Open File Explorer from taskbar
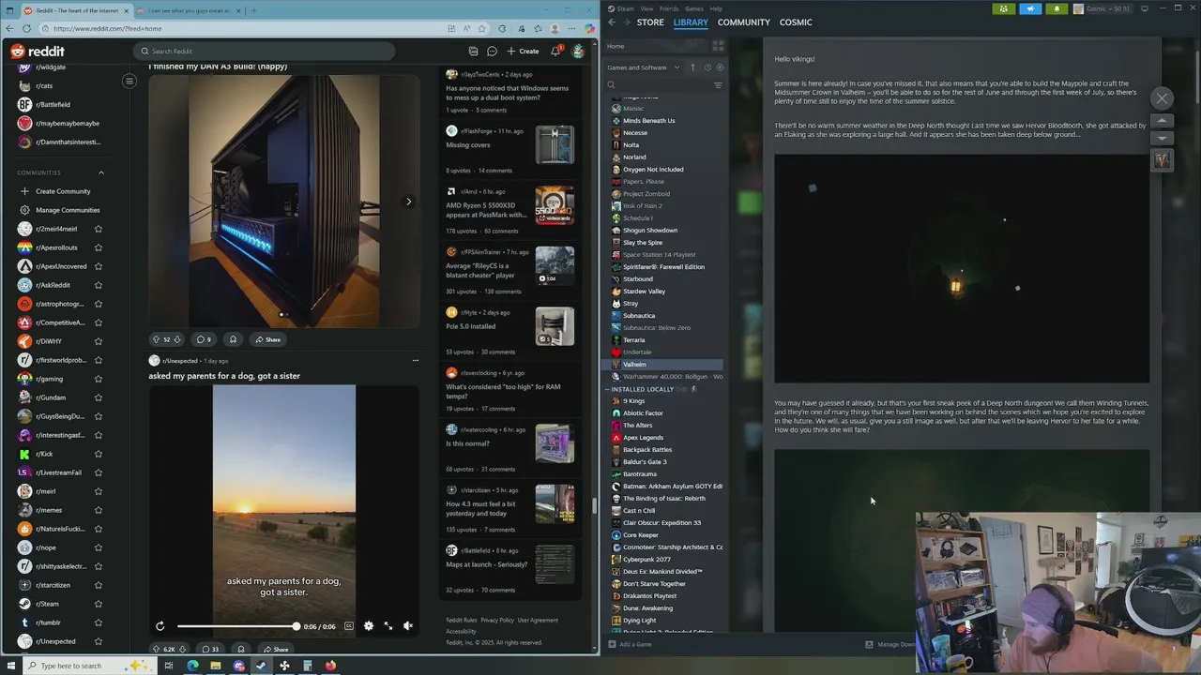1201x675 pixels. point(215,666)
